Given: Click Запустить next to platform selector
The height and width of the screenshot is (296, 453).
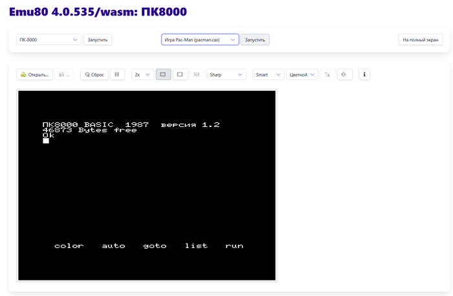Looking at the screenshot, I should click(98, 40).
